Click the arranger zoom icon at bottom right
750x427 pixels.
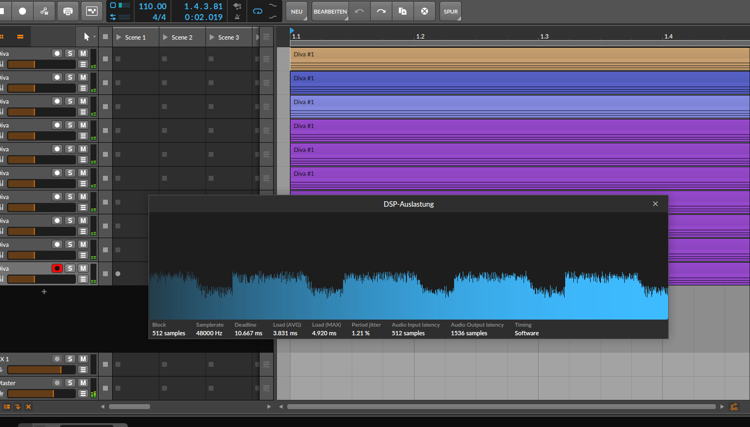734,406
